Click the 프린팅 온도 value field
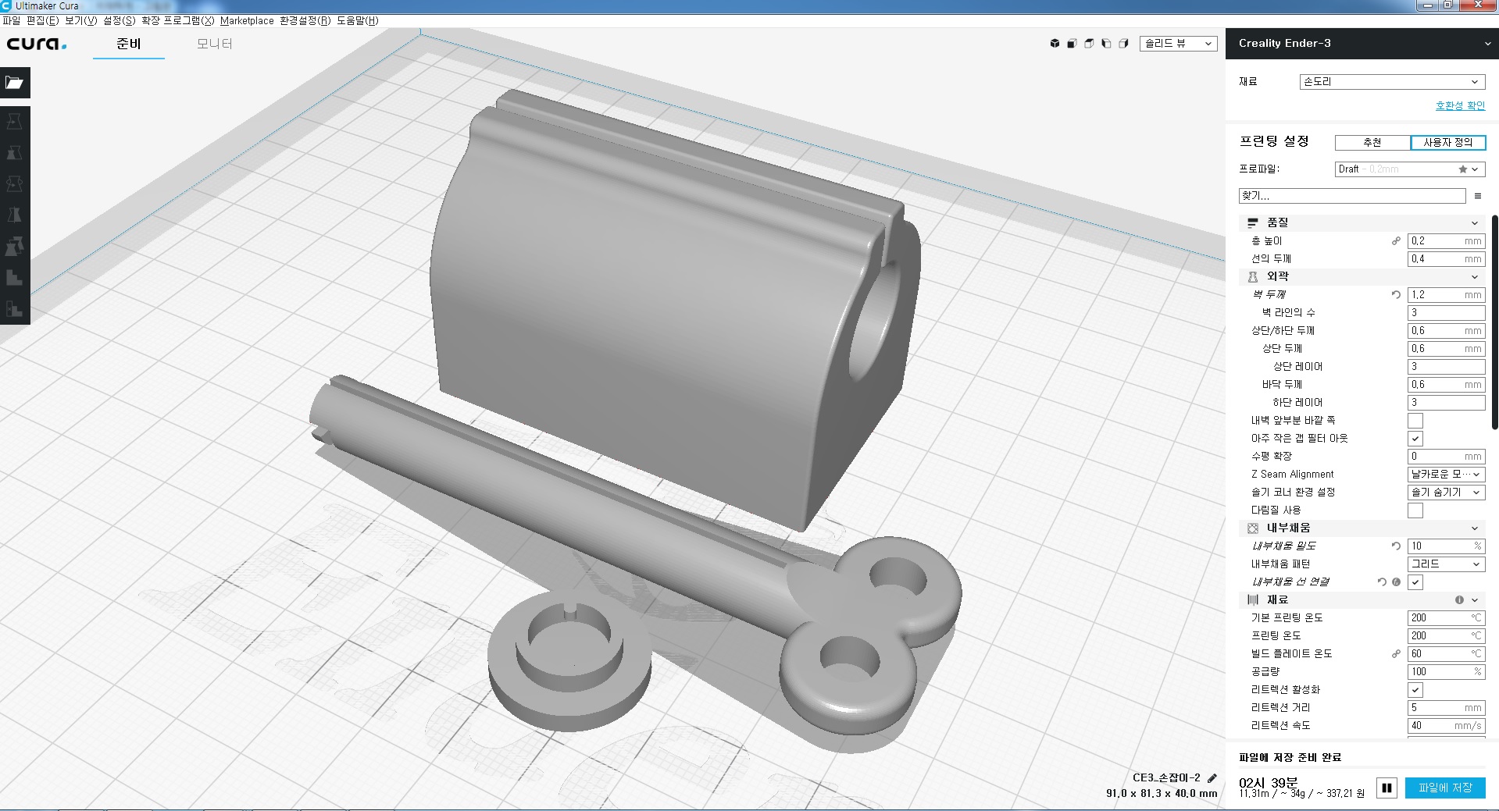The width and height of the screenshot is (1499, 811). [1446, 636]
